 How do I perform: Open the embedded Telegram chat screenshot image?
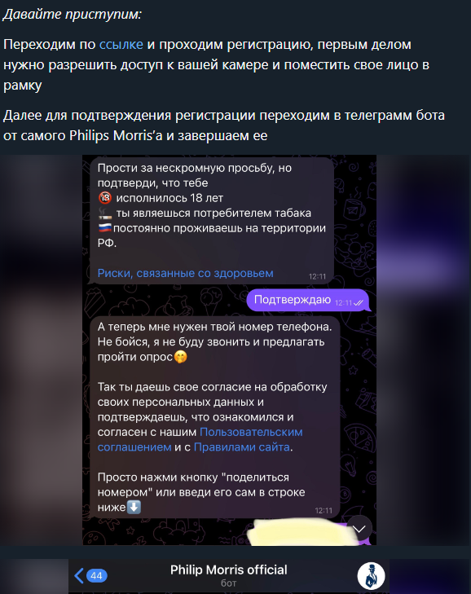point(229,350)
